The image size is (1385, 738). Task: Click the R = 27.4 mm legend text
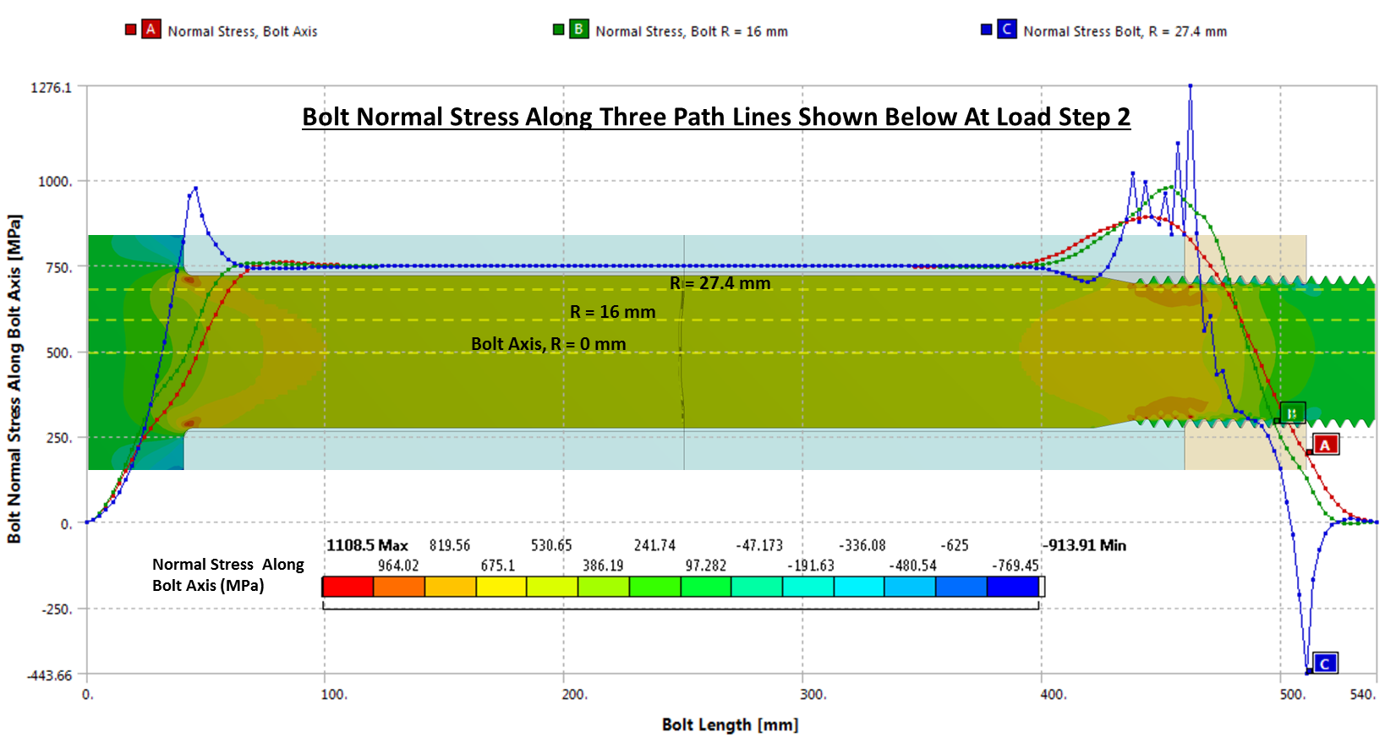(x=1125, y=31)
